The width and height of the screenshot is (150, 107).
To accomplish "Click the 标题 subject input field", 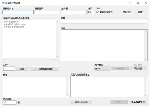I will [x=104, y=22].
